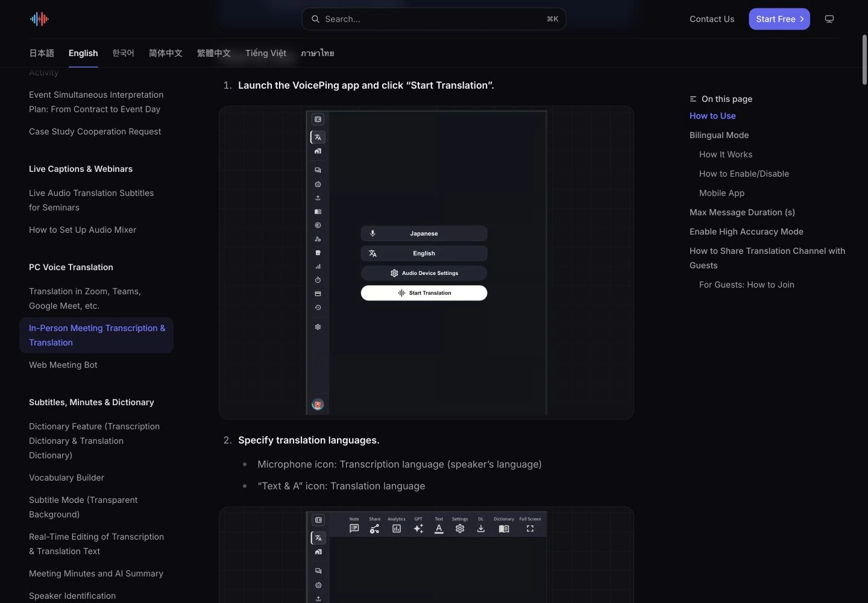
Task: Jump to How It Works subsection
Action: 726,154
